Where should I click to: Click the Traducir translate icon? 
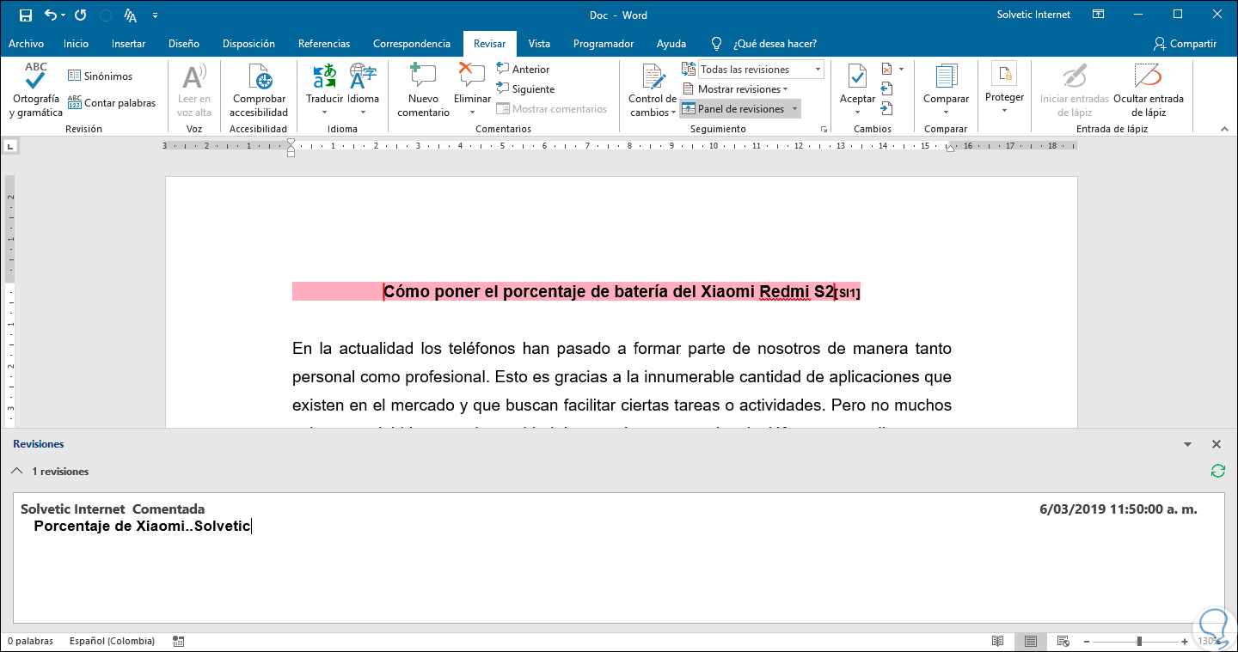[324, 77]
